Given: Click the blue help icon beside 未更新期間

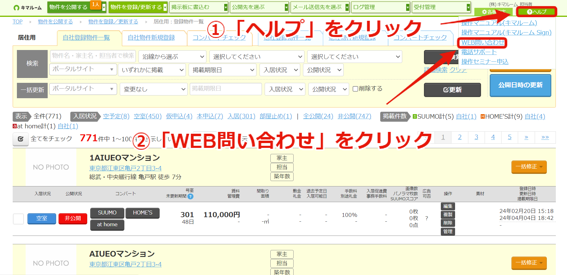Looking at the screenshot, I should pos(190,196).
